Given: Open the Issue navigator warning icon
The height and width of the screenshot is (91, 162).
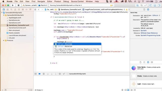Looking at the screenshot, I should pos(15,10).
